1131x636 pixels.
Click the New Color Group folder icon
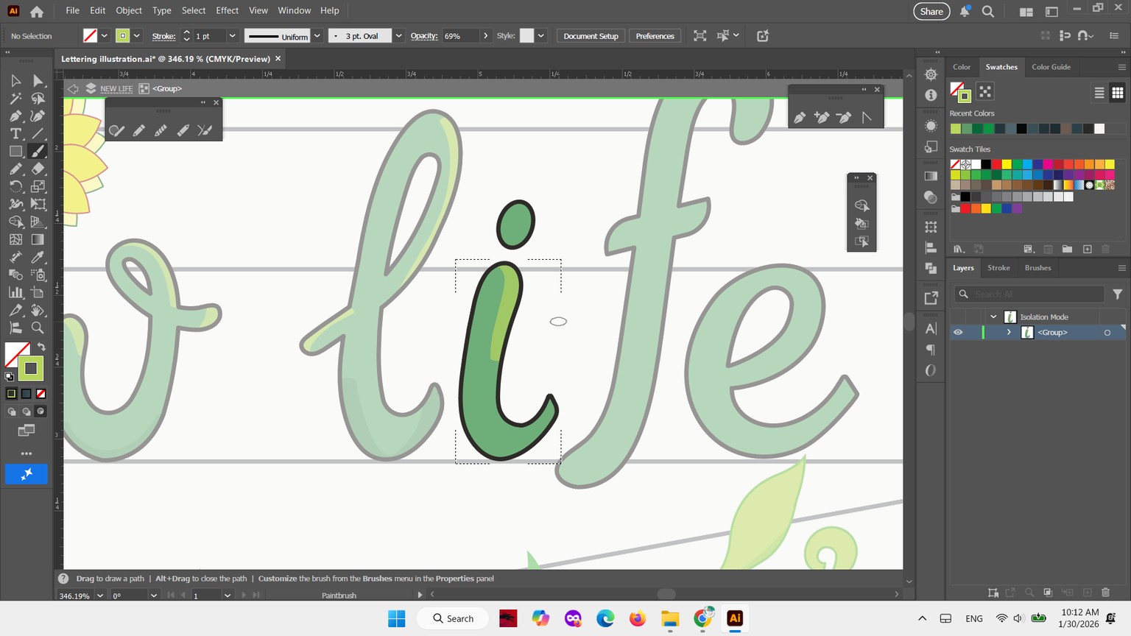[x=1067, y=249]
